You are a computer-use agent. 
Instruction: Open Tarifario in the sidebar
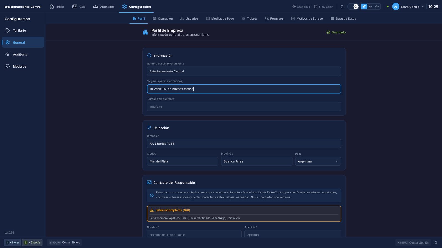23,31
